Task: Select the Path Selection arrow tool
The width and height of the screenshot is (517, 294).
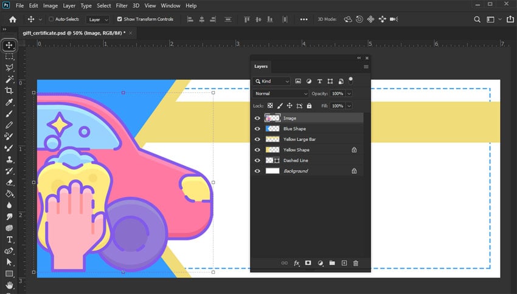Action: click(9, 262)
